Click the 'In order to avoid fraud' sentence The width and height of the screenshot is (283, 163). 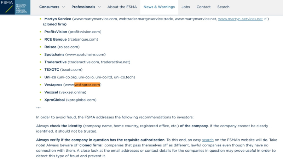click(115, 117)
